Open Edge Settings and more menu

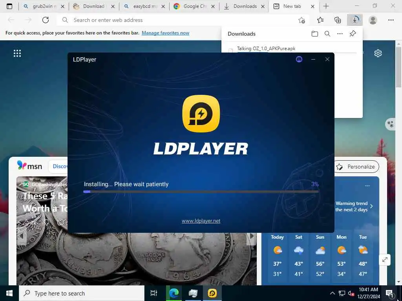pyautogui.click(x=391, y=20)
